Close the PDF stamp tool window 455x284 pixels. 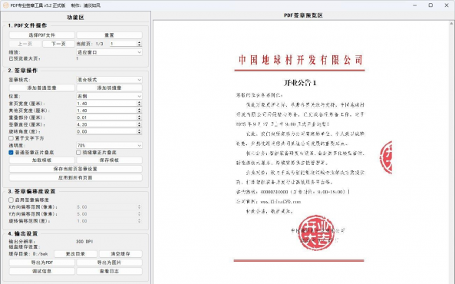[x=447, y=5]
